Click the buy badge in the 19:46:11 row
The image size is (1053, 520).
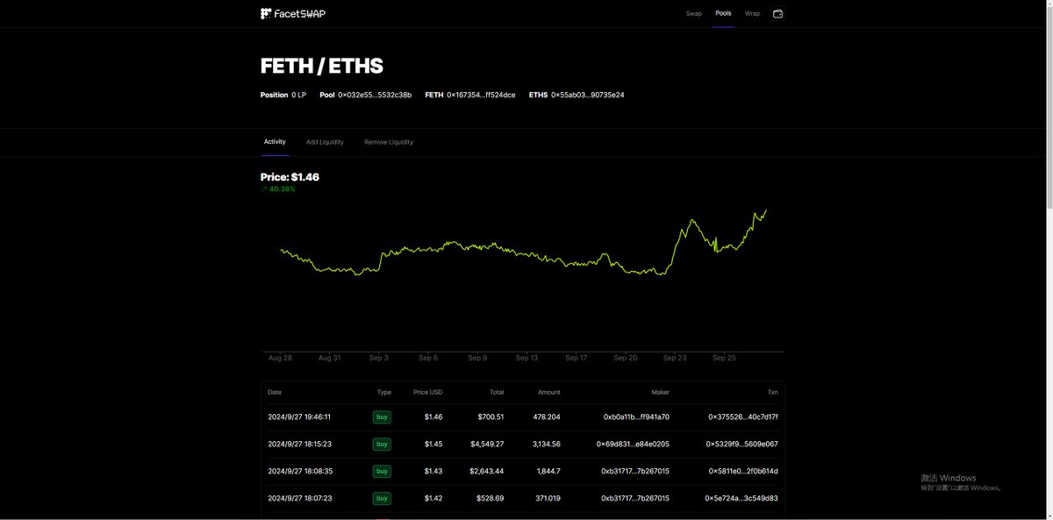tap(382, 417)
